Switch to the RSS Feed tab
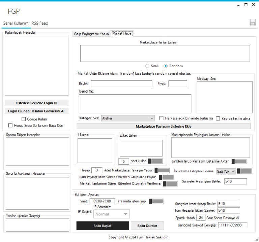 [40, 23]
